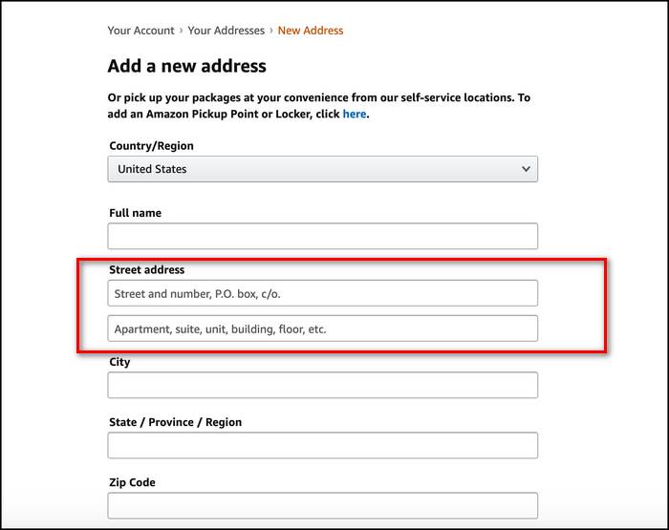
Task: Click the 'here' Pickup Point link
Action: pos(354,114)
